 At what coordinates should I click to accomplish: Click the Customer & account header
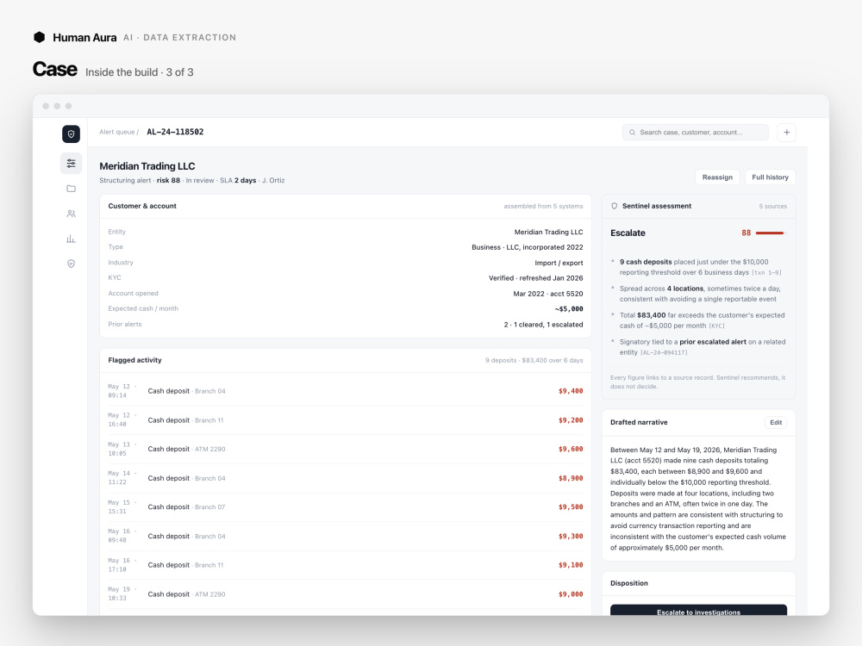coord(142,206)
